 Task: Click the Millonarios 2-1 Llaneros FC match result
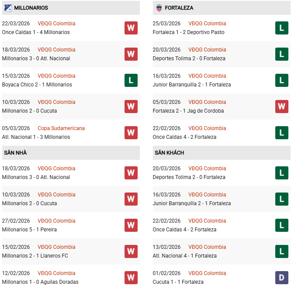[35, 256]
